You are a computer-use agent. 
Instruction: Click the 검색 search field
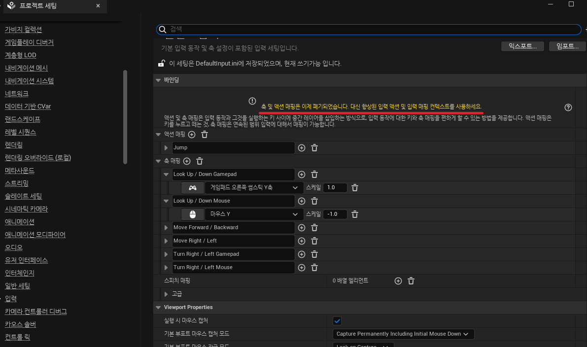tap(369, 29)
